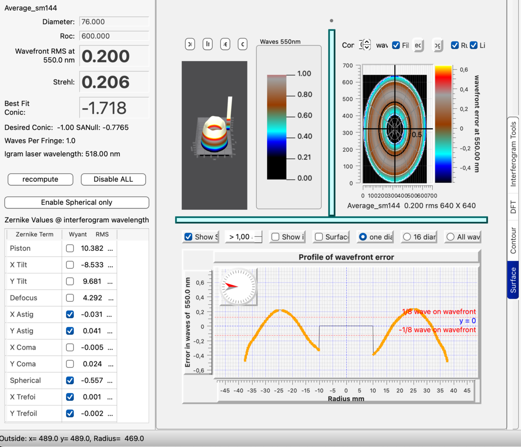The width and height of the screenshot is (521, 447).
Task: Click the Enable Spherical only button
Action: [x=76, y=203]
